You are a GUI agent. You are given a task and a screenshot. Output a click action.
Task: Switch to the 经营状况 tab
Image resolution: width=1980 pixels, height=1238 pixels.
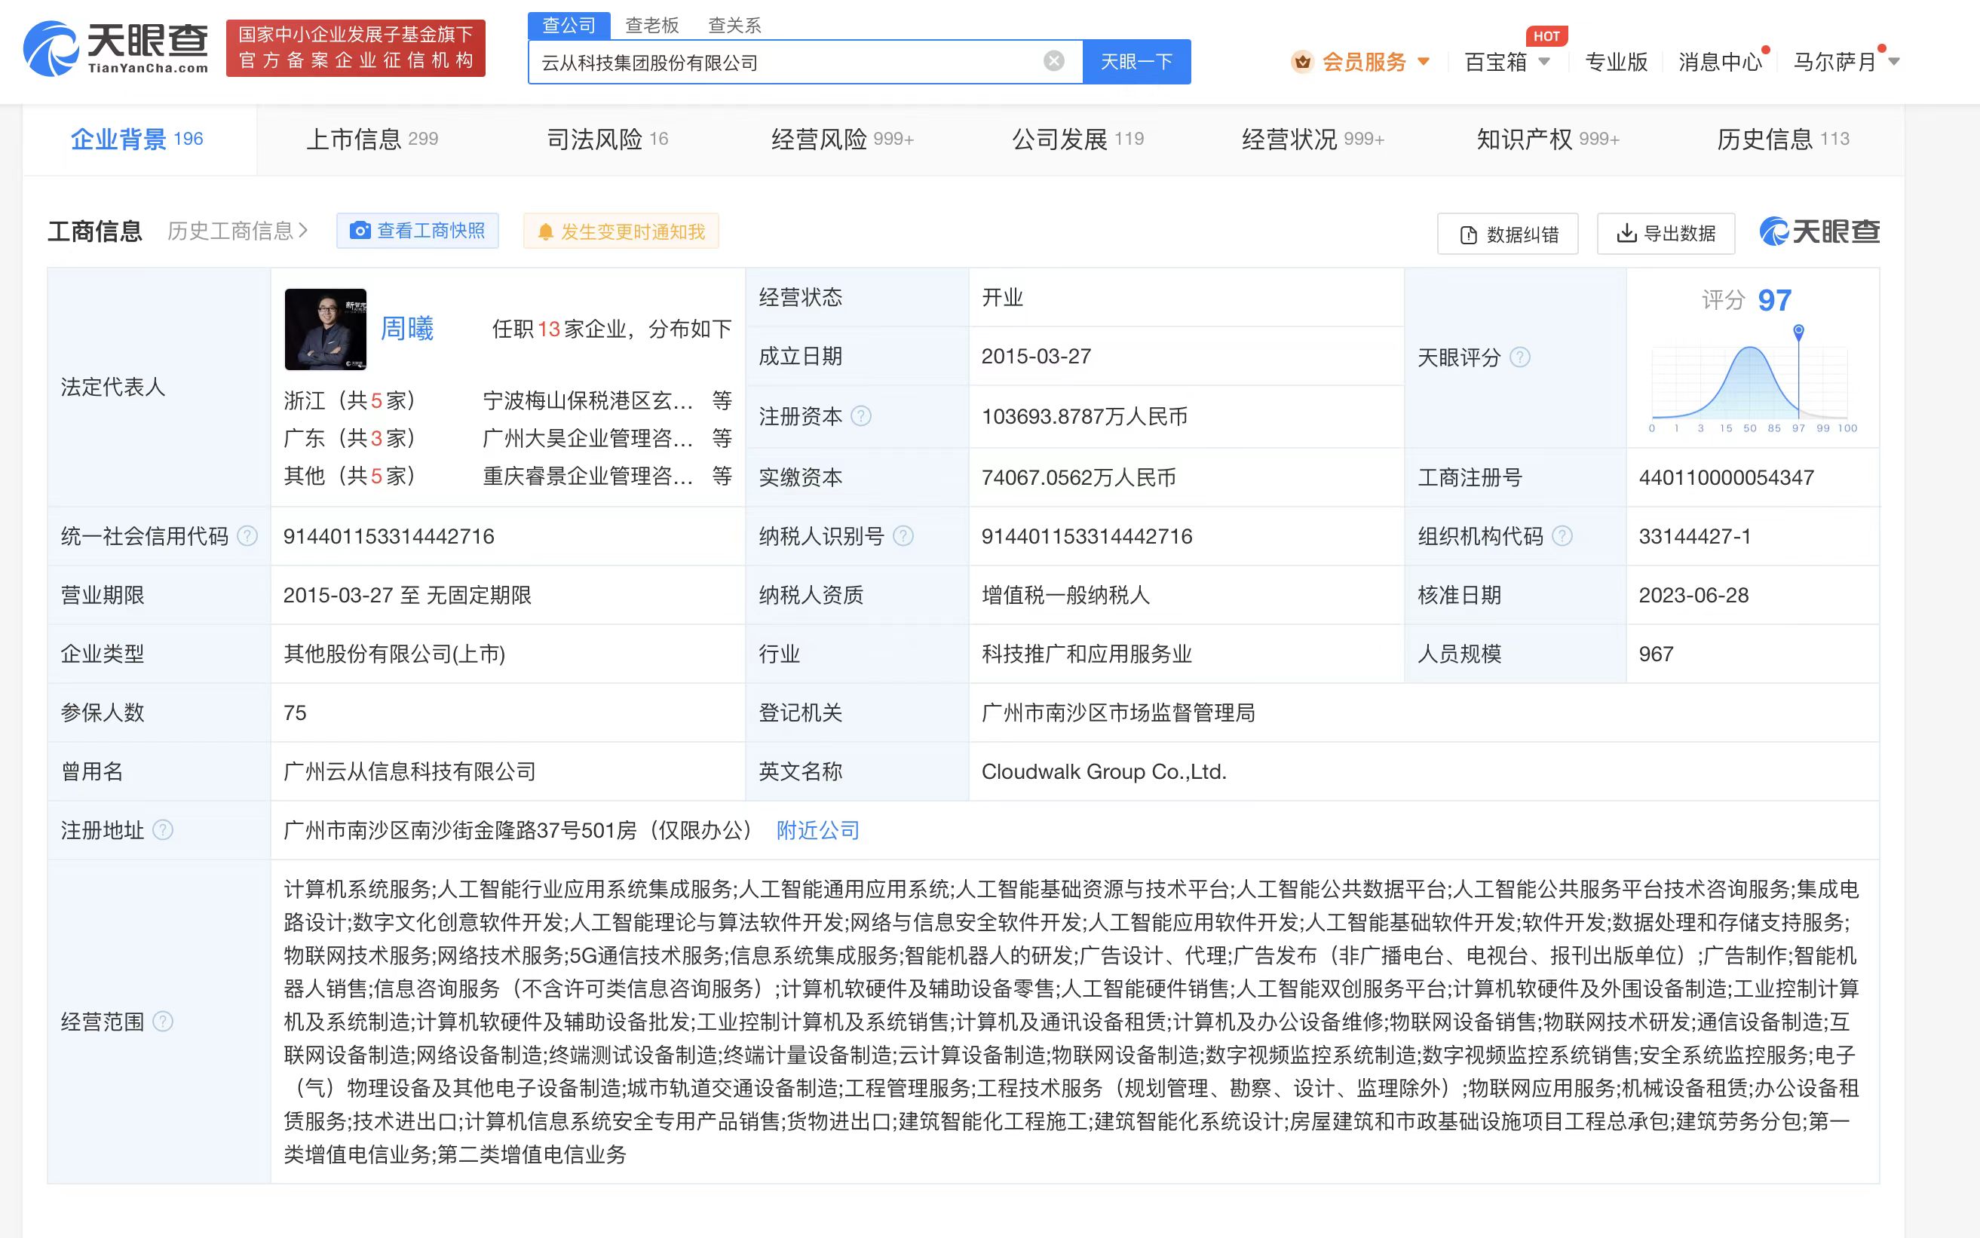pos(1313,139)
